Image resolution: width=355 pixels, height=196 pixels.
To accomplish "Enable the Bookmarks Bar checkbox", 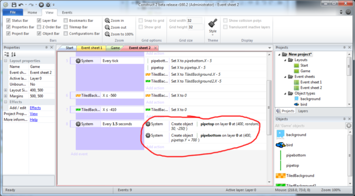I will coord(66,20).
